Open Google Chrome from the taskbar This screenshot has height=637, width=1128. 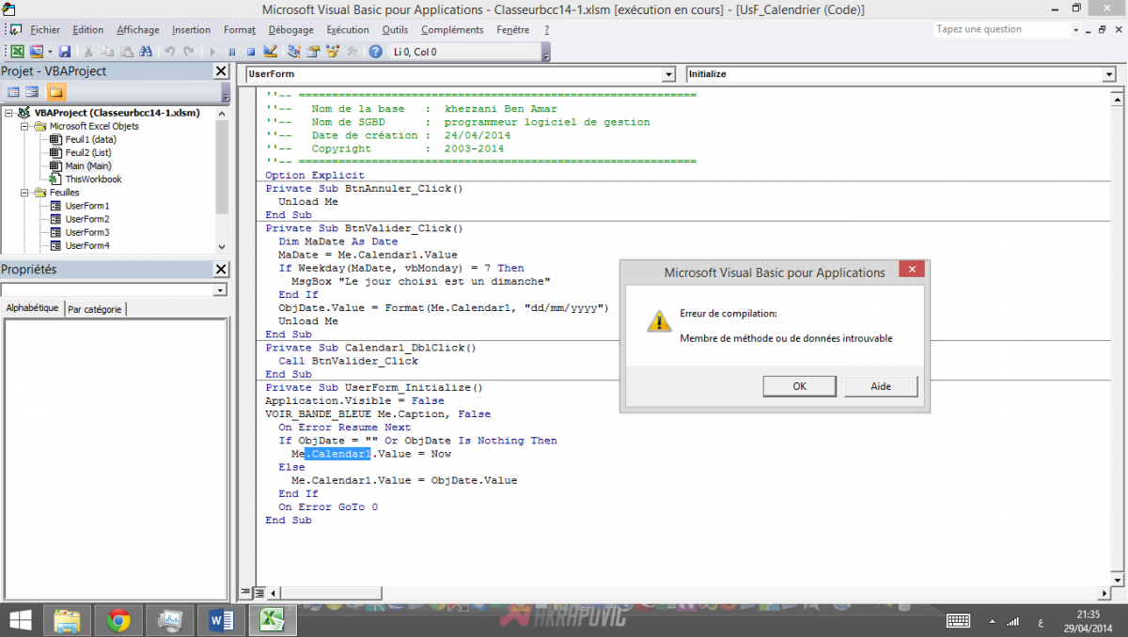[x=118, y=620]
